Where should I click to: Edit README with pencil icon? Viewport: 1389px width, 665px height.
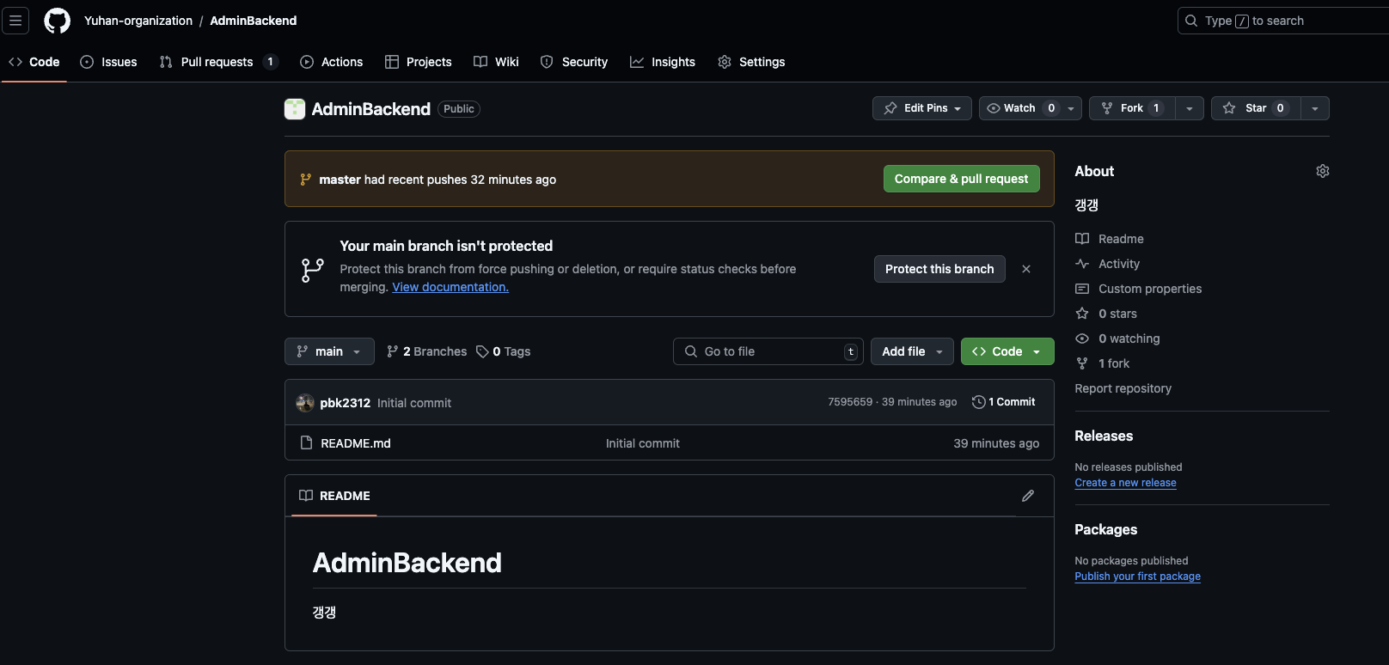click(x=1028, y=496)
